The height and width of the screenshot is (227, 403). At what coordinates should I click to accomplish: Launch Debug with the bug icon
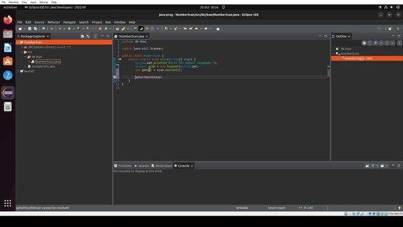point(60,29)
